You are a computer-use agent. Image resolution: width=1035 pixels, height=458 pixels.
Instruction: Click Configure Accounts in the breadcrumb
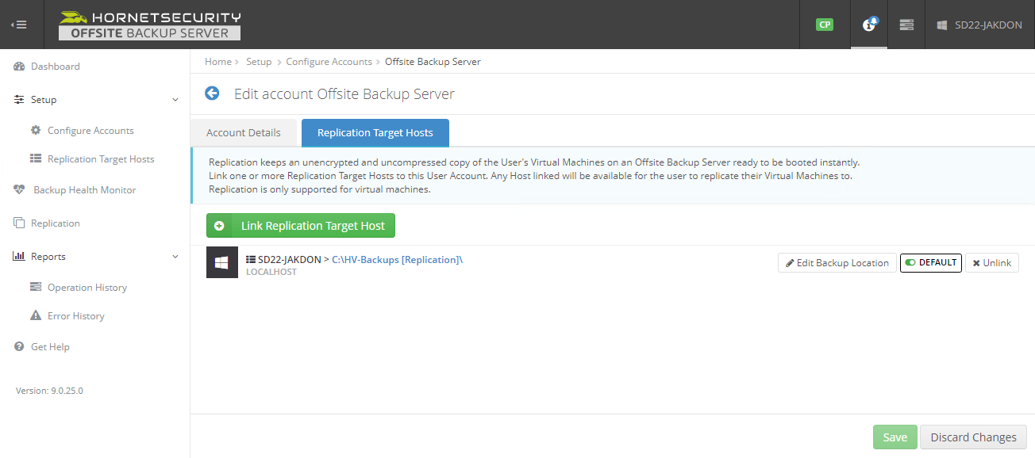[329, 62]
